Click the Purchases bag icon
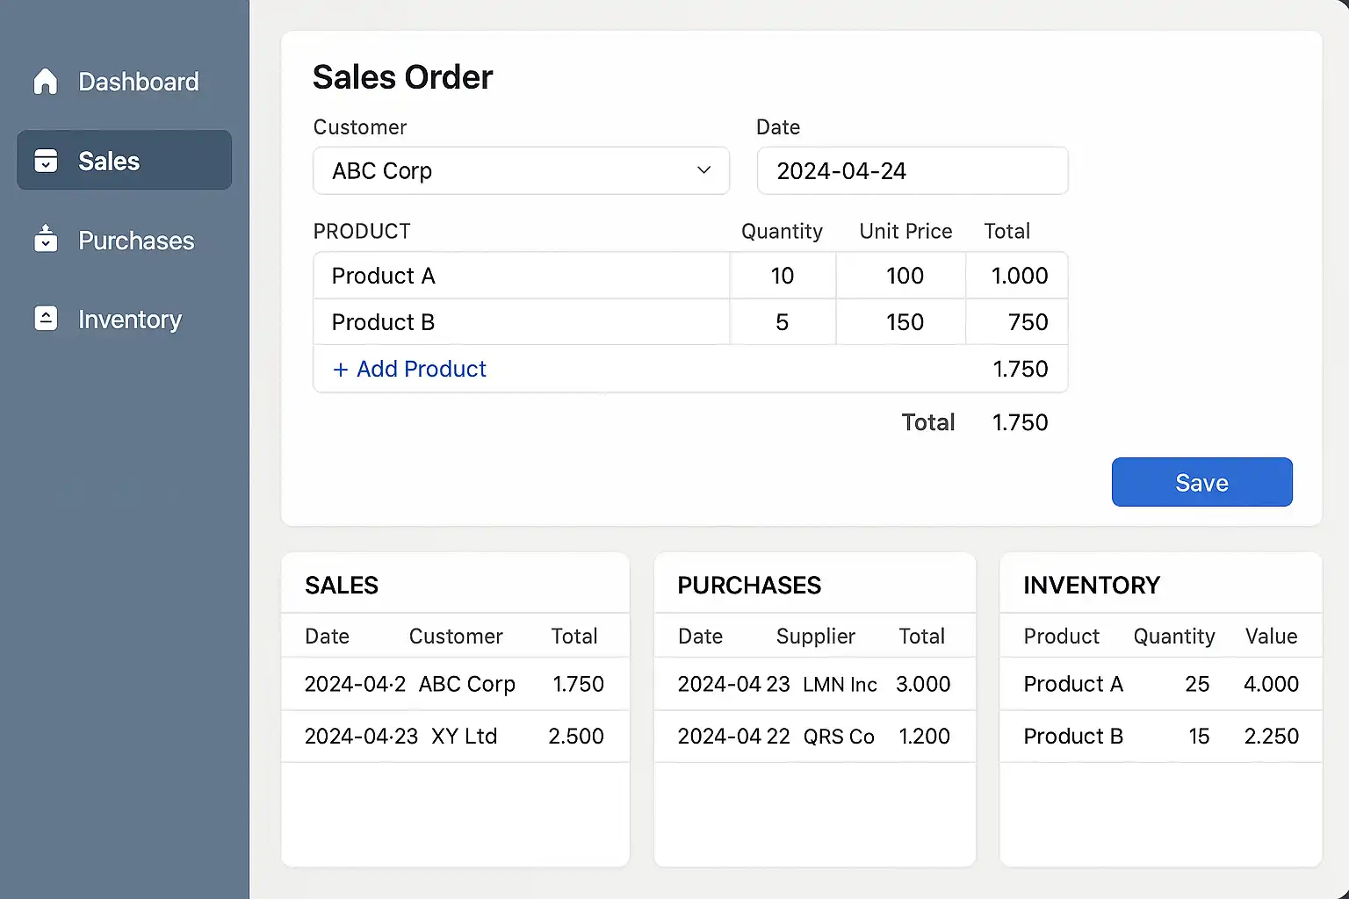The height and width of the screenshot is (899, 1349). [x=46, y=239]
